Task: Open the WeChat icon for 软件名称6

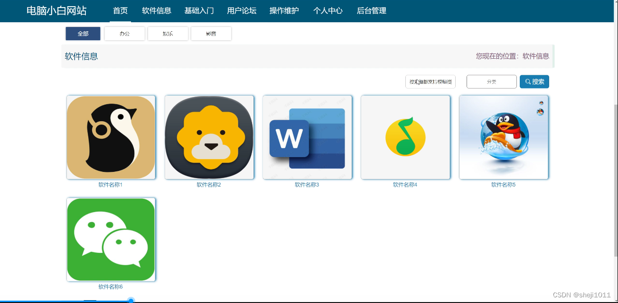Action: point(111,240)
